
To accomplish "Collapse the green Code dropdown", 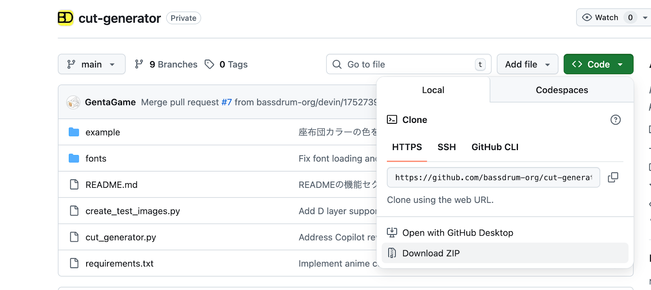I will (x=598, y=64).
